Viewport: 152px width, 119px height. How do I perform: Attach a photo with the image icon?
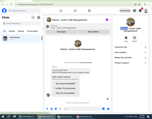[x=52, y=109]
